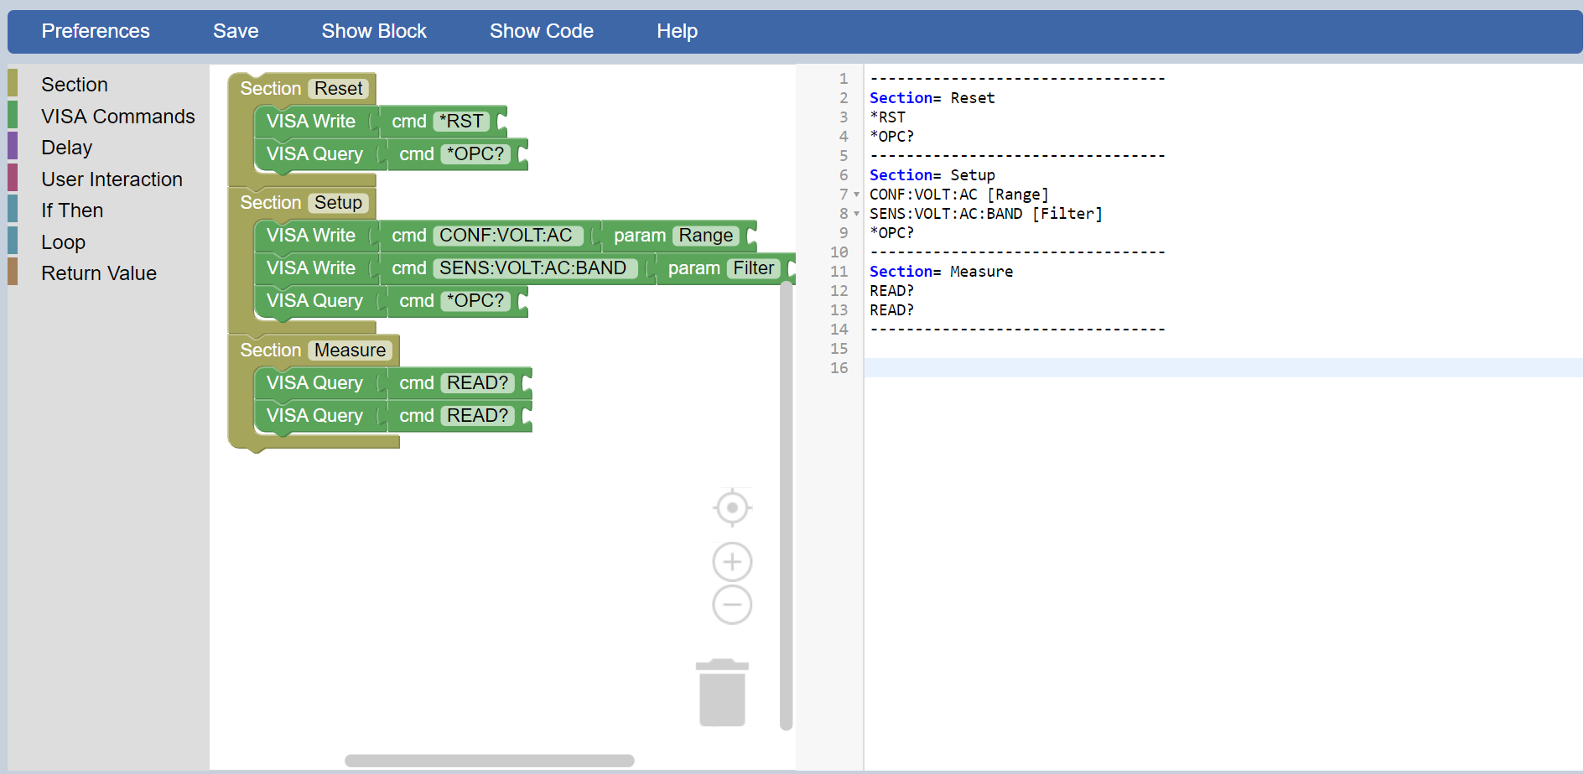Zoom in with the plus icon
This screenshot has width=1584, height=774.
point(732,562)
